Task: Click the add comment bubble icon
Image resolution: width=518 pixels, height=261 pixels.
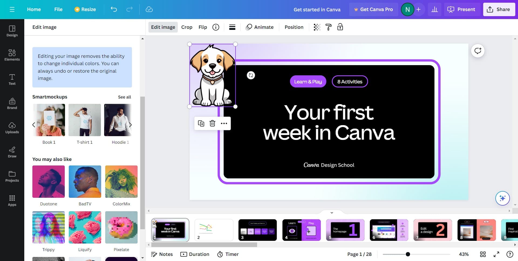Action: [478, 51]
